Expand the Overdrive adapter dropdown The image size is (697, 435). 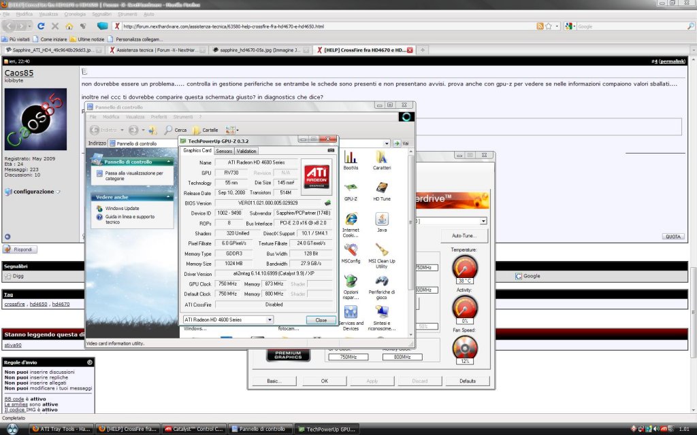pyautogui.click(x=483, y=221)
